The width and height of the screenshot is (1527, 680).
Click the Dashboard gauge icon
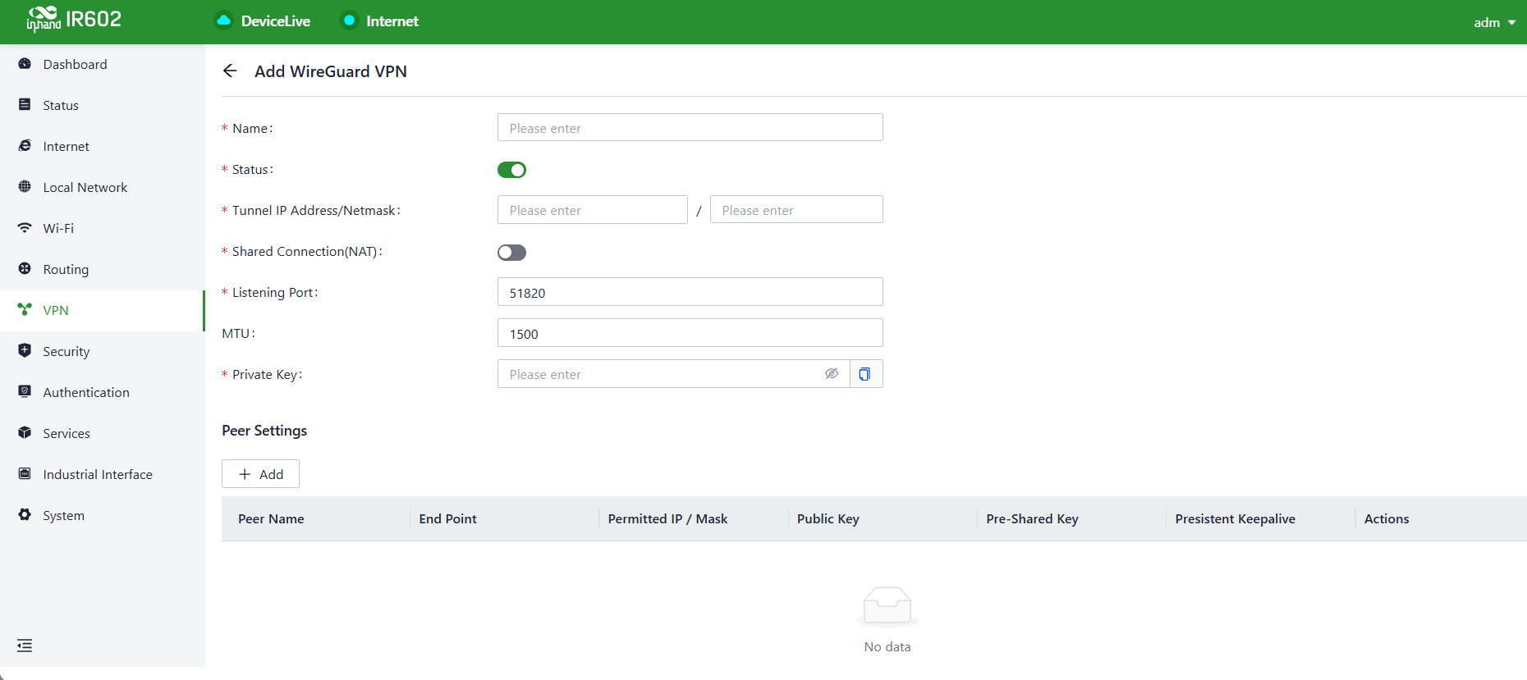coord(25,64)
